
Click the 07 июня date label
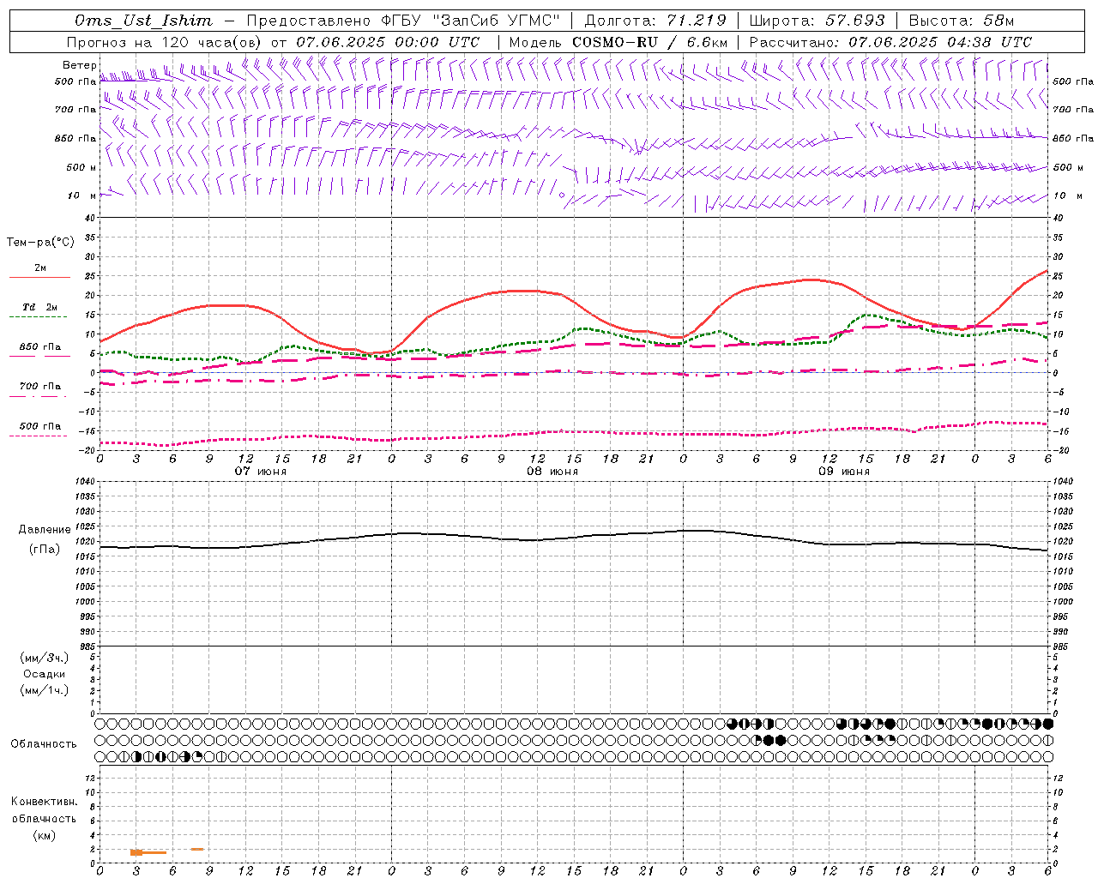[261, 472]
